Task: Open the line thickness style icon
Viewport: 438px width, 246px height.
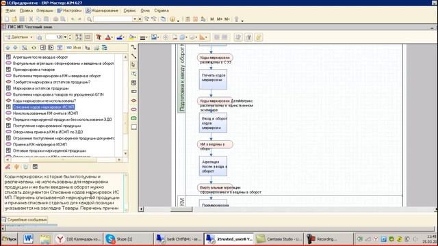Action: click(x=142, y=37)
